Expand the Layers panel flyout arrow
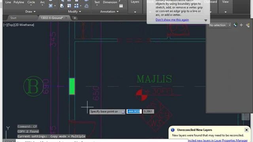 tap(135, 12)
